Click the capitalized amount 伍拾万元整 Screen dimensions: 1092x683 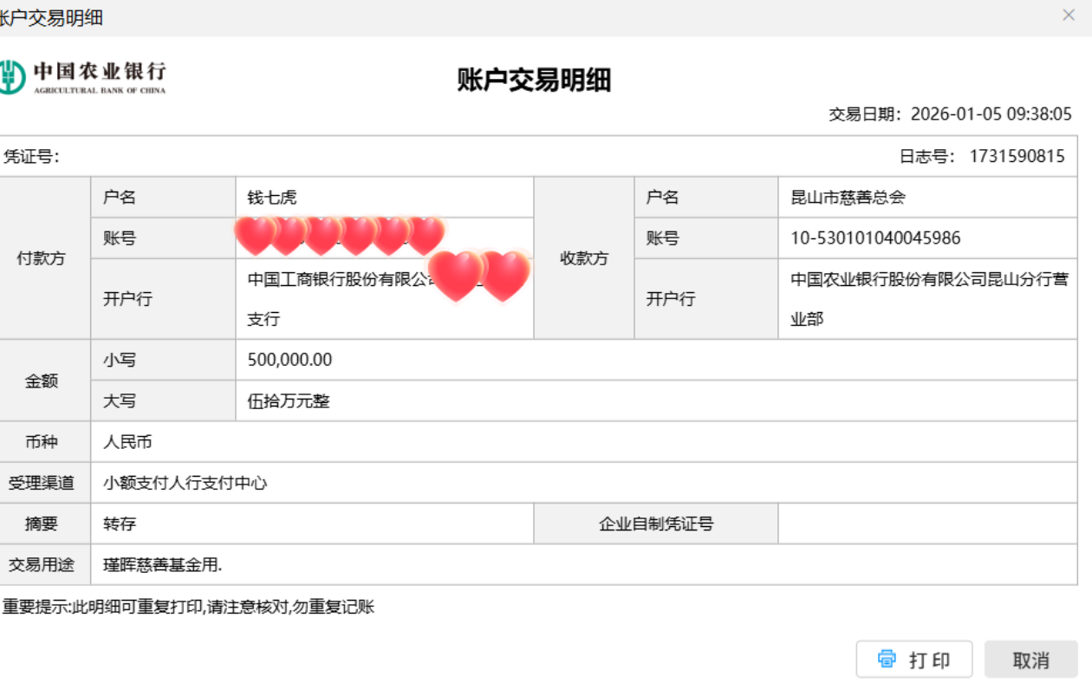click(289, 401)
